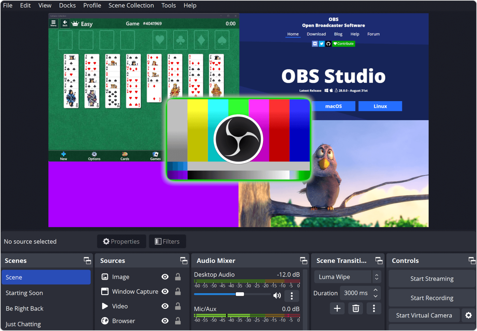This screenshot has width=477, height=331.
Task: Click the remove transition trash icon
Action: (x=355, y=308)
